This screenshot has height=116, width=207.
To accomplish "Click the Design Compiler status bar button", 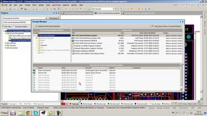I will coord(163,108).
